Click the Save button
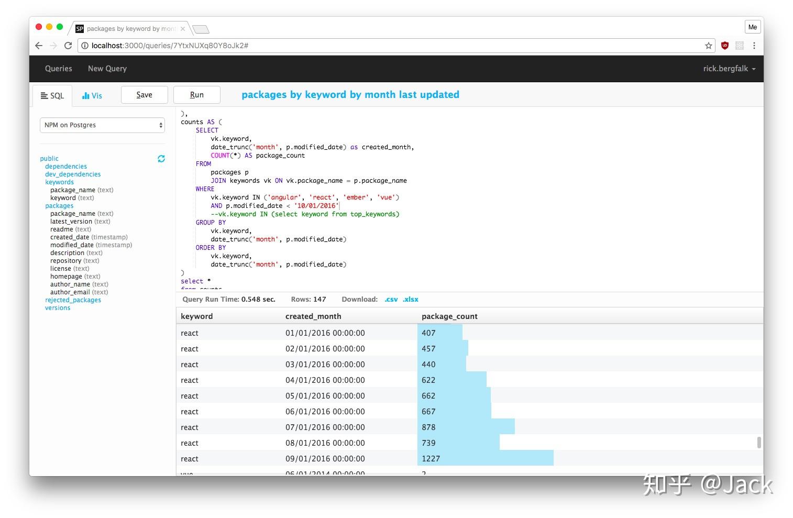This screenshot has height=518, width=793. pos(145,95)
